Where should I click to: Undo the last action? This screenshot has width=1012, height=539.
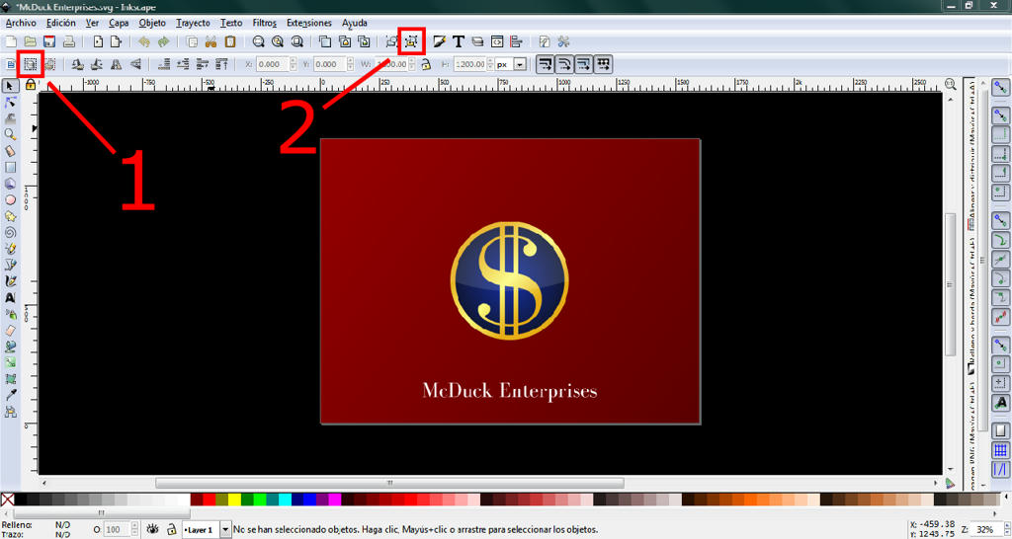pos(144,41)
